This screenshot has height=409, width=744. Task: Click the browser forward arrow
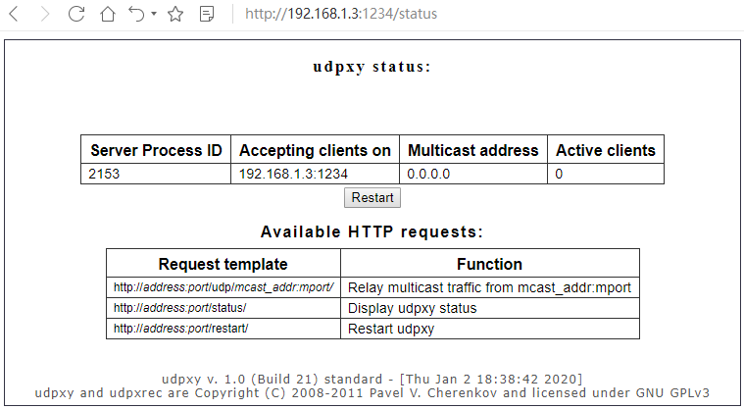click(x=45, y=14)
